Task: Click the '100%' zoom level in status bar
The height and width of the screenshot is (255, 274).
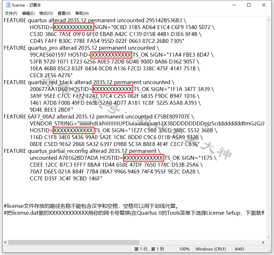Action: pyautogui.click(x=184, y=249)
